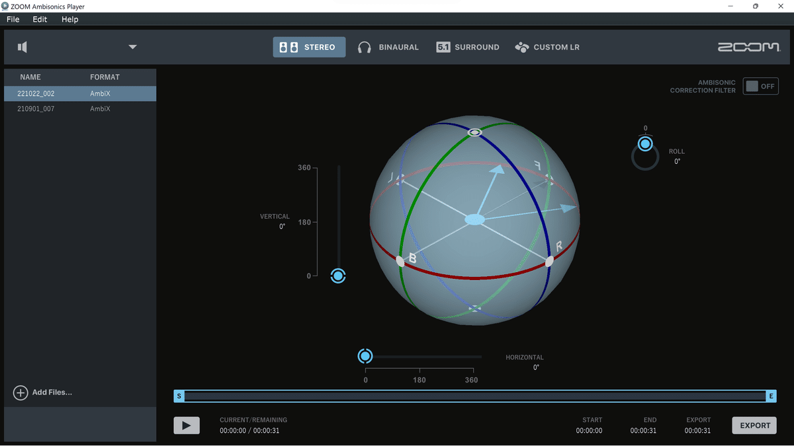Click the NAME column header
The height and width of the screenshot is (446, 794).
pyautogui.click(x=30, y=77)
